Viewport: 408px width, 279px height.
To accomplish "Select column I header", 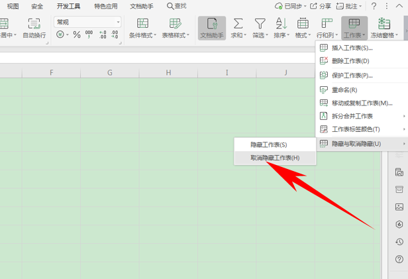I will tap(227, 72).
